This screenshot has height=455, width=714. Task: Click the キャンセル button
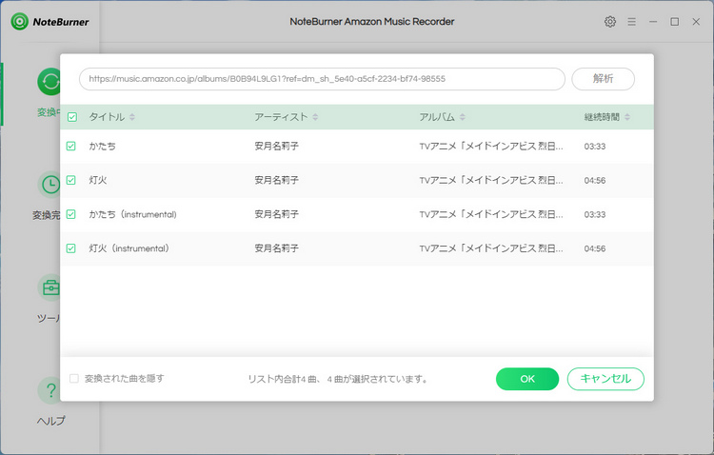tap(605, 379)
